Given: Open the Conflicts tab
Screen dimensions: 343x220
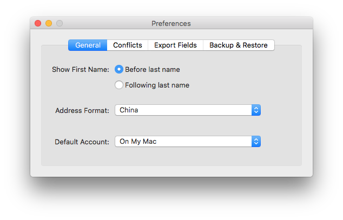Looking at the screenshot, I should (128, 45).
